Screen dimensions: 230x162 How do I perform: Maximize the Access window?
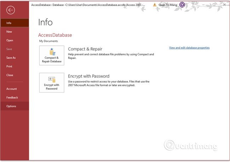214,5
